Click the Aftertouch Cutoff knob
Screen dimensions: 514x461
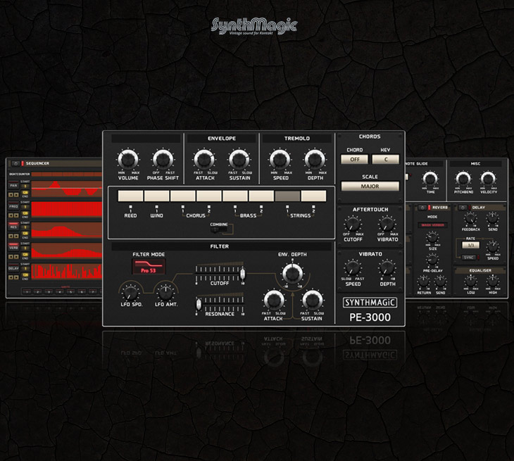point(353,225)
